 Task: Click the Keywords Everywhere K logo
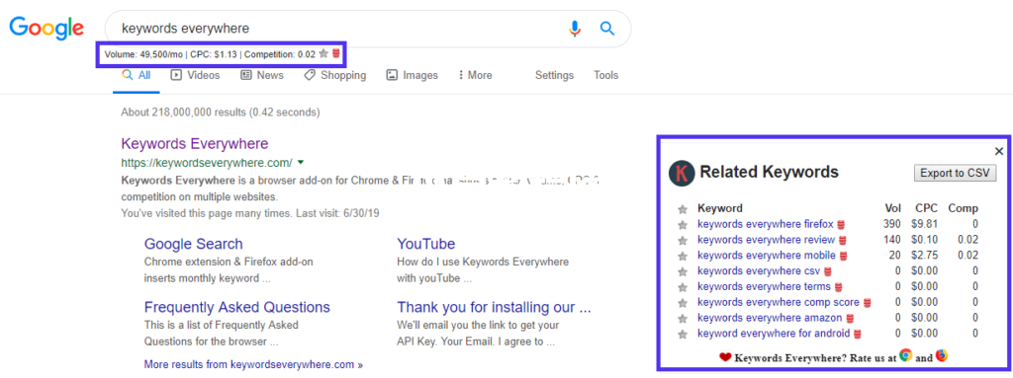682,173
